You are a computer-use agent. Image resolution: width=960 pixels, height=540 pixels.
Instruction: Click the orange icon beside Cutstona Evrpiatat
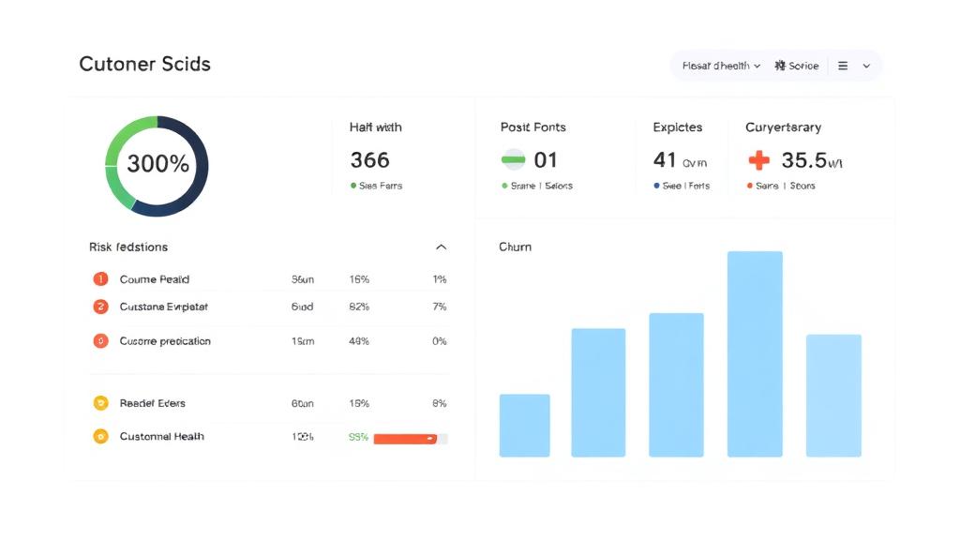point(100,307)
